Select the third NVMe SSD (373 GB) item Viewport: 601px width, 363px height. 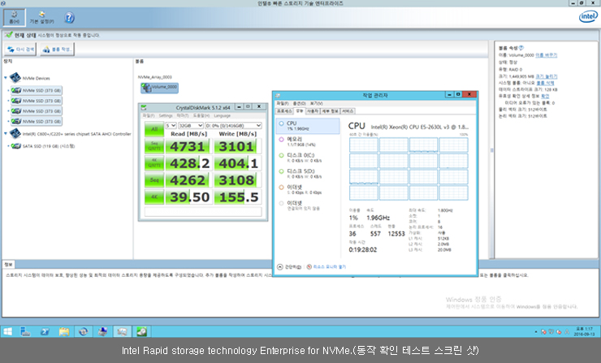tap(37, 111)
